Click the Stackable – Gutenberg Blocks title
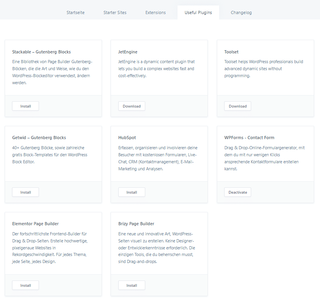The image size is (320, 300). [x=41, y=52]
